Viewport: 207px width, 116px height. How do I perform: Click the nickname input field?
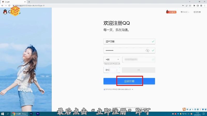[129, 42]
